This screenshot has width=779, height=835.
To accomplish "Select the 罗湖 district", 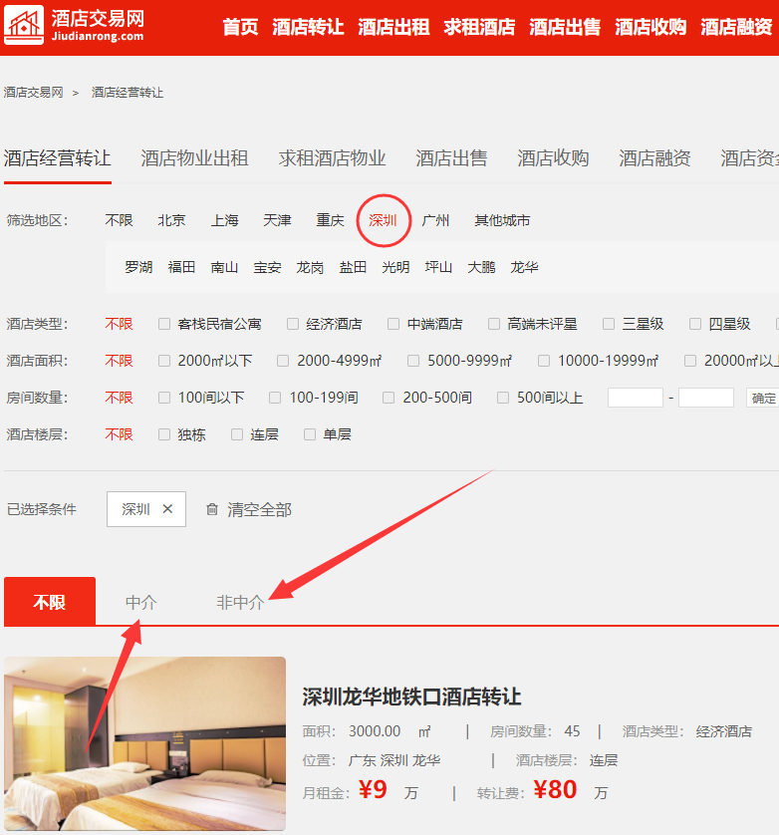I will pyautogui.click(x=138, y=267).
